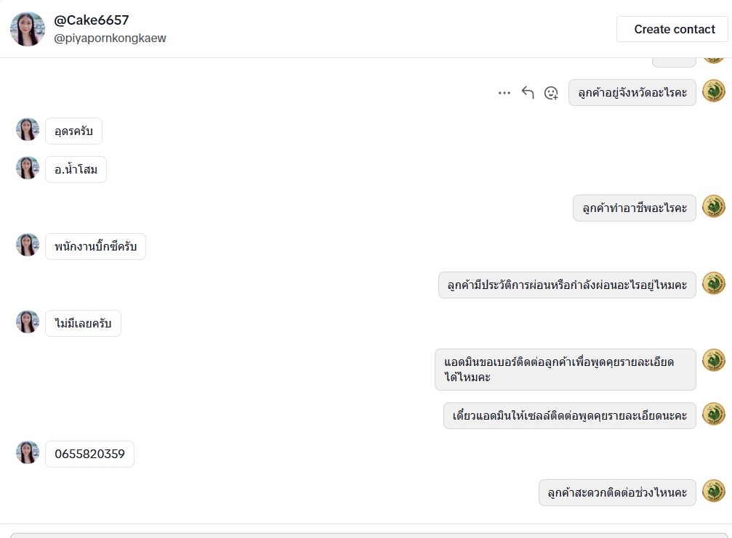Image resolution: width=732 pixels, height=538 pixels.
Task: Select the ลูกค้าอยู่จังหวัดอะไรคะ message bubble
Action: (632, 93)
